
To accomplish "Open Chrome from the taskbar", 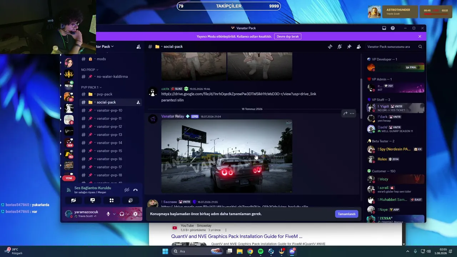I will (x=250, y=251).
